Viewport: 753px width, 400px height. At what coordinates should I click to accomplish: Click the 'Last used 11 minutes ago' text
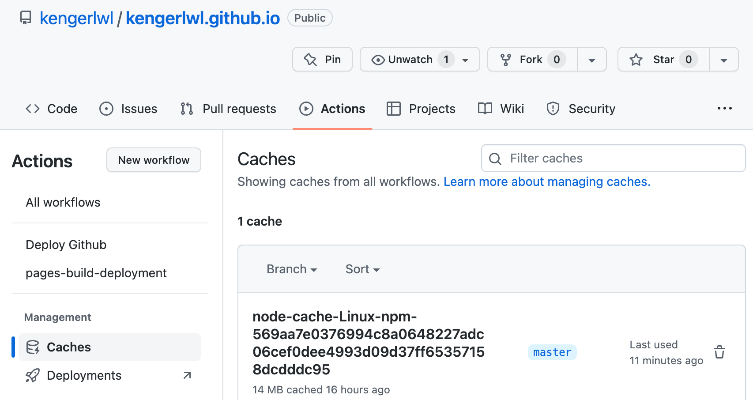pyautogui.click(x=666, y=352)
